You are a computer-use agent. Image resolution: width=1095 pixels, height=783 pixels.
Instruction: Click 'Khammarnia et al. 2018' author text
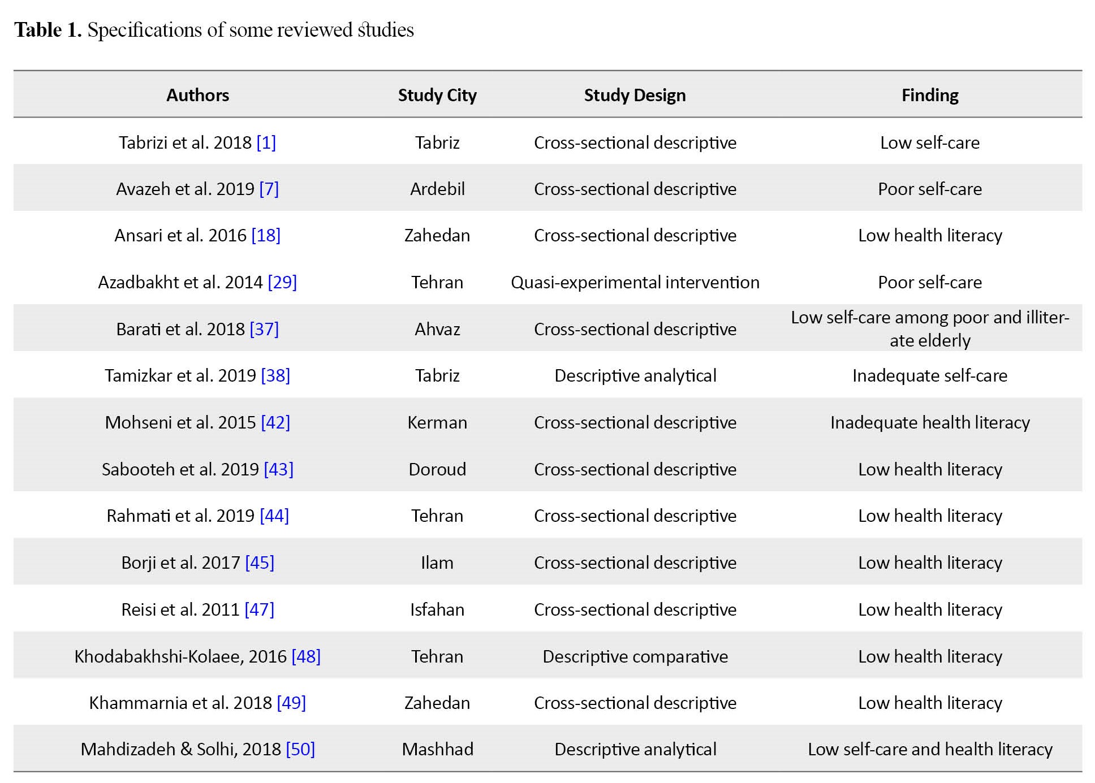point(180,703)
